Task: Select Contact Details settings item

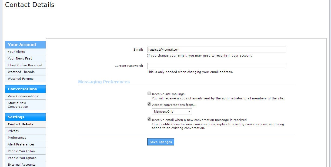Action: pyautogui.click(x=21, y=124)
